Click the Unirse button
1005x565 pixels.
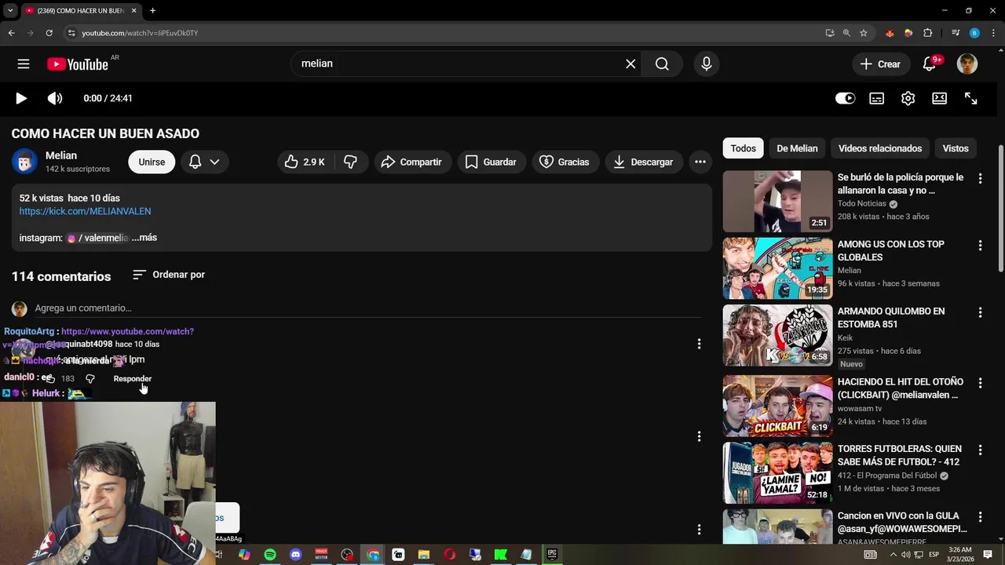tap(152, 162)
